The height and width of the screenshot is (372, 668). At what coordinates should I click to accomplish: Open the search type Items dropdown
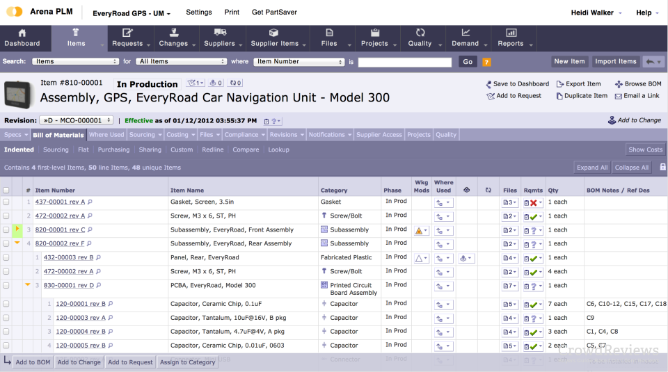(75, 61)
